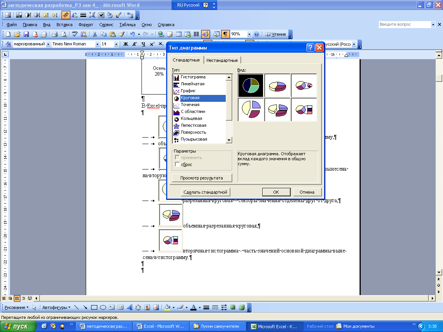443x332 pixels.
Task: Click the Shadow Style icon in Drawing toolbar
Action: pos(233,307)
